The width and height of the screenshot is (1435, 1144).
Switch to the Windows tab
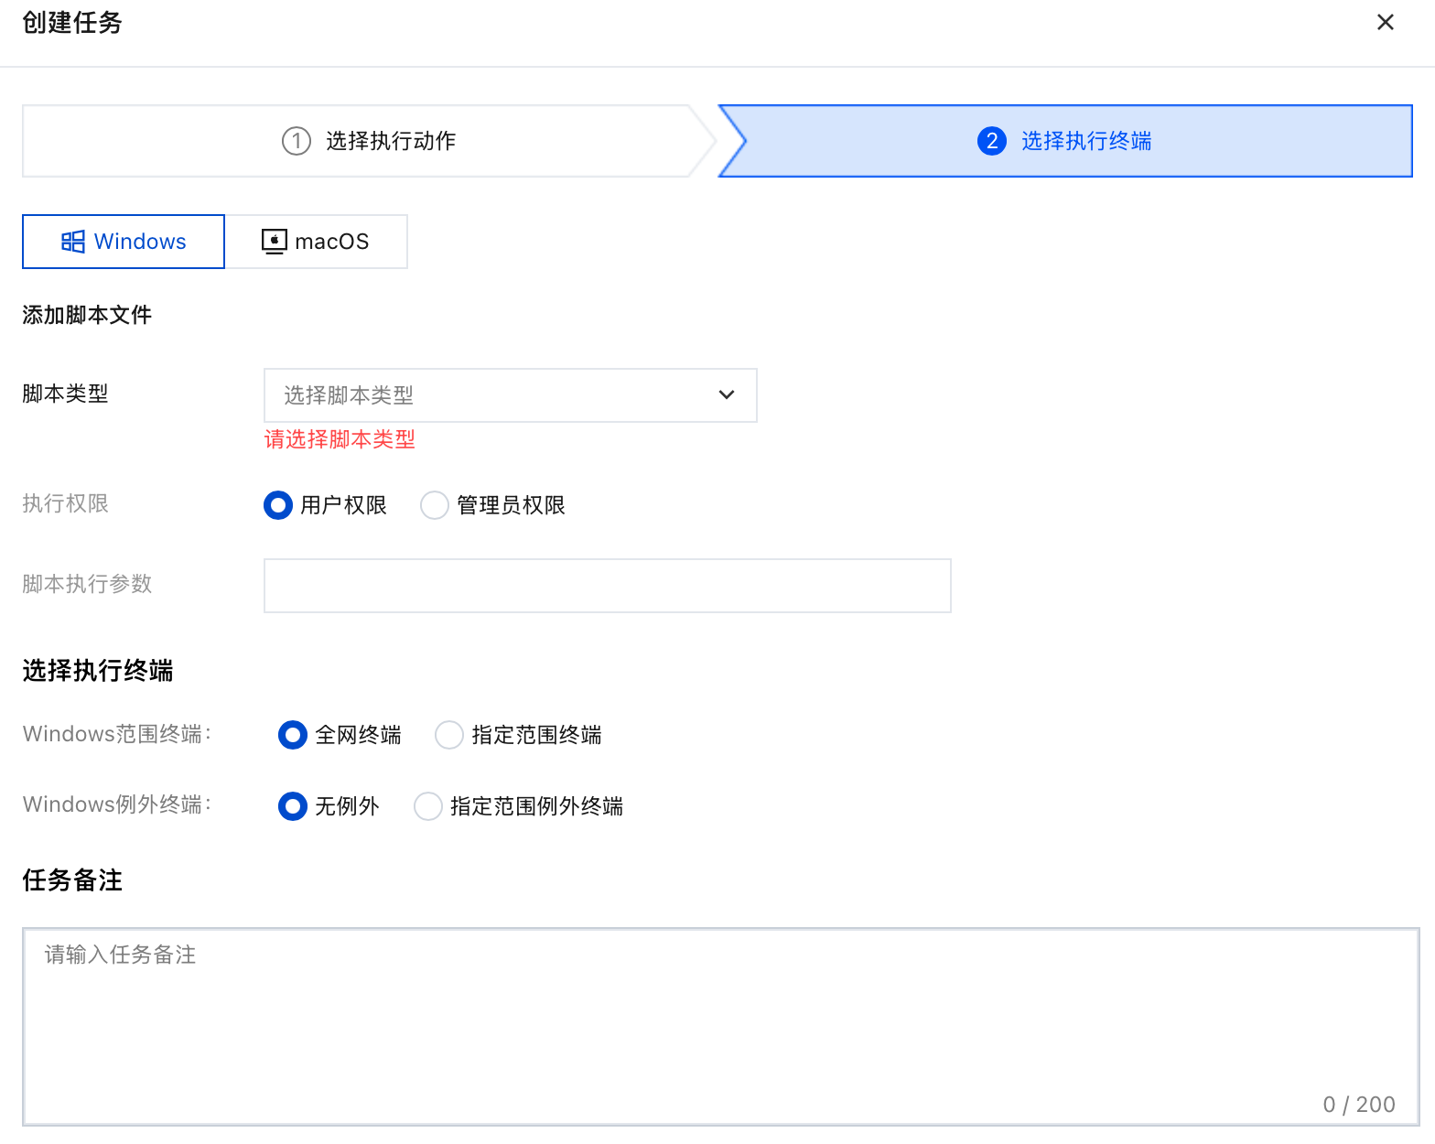tap(124, 242)
